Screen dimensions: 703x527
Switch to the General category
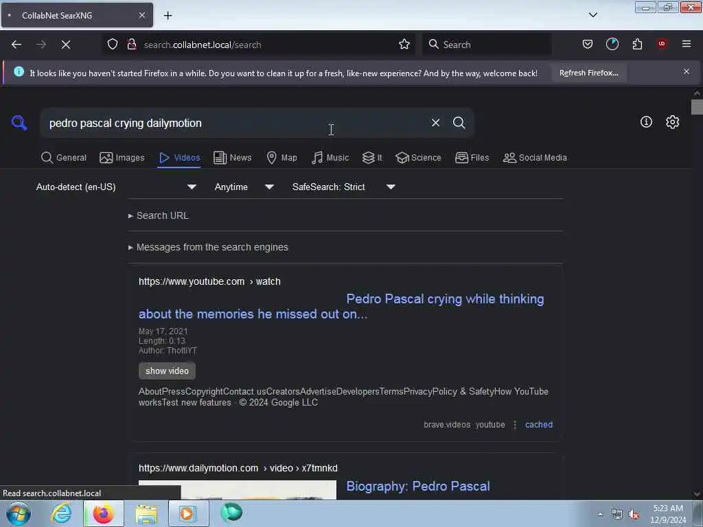64,158
